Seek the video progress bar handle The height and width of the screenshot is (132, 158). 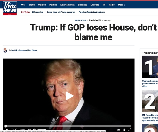click(6, 126)
